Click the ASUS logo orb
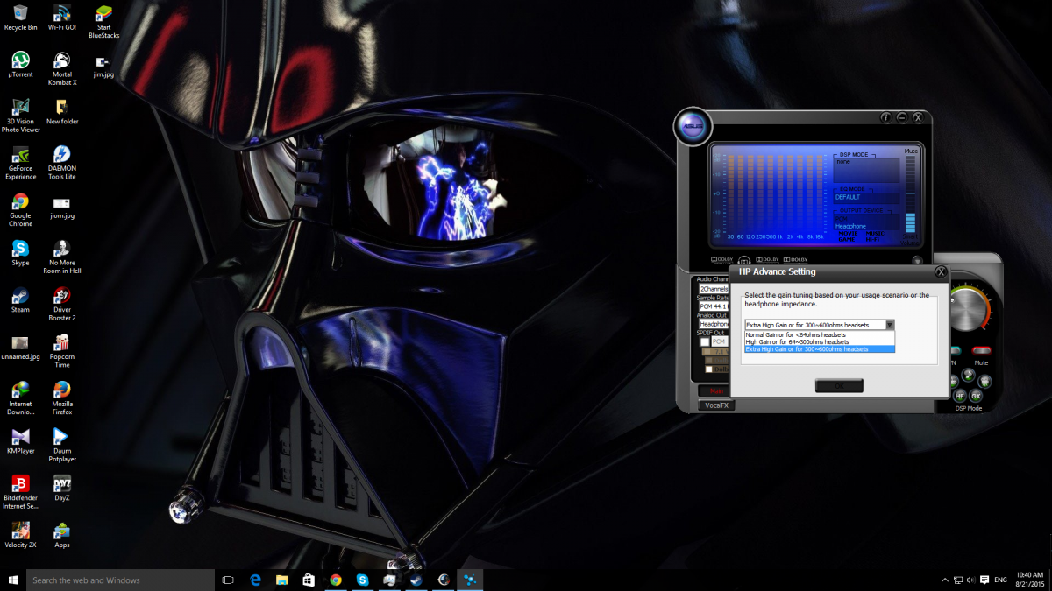Screen dimensions: 1052x591 pyautogui.click(x=692, y=128)
